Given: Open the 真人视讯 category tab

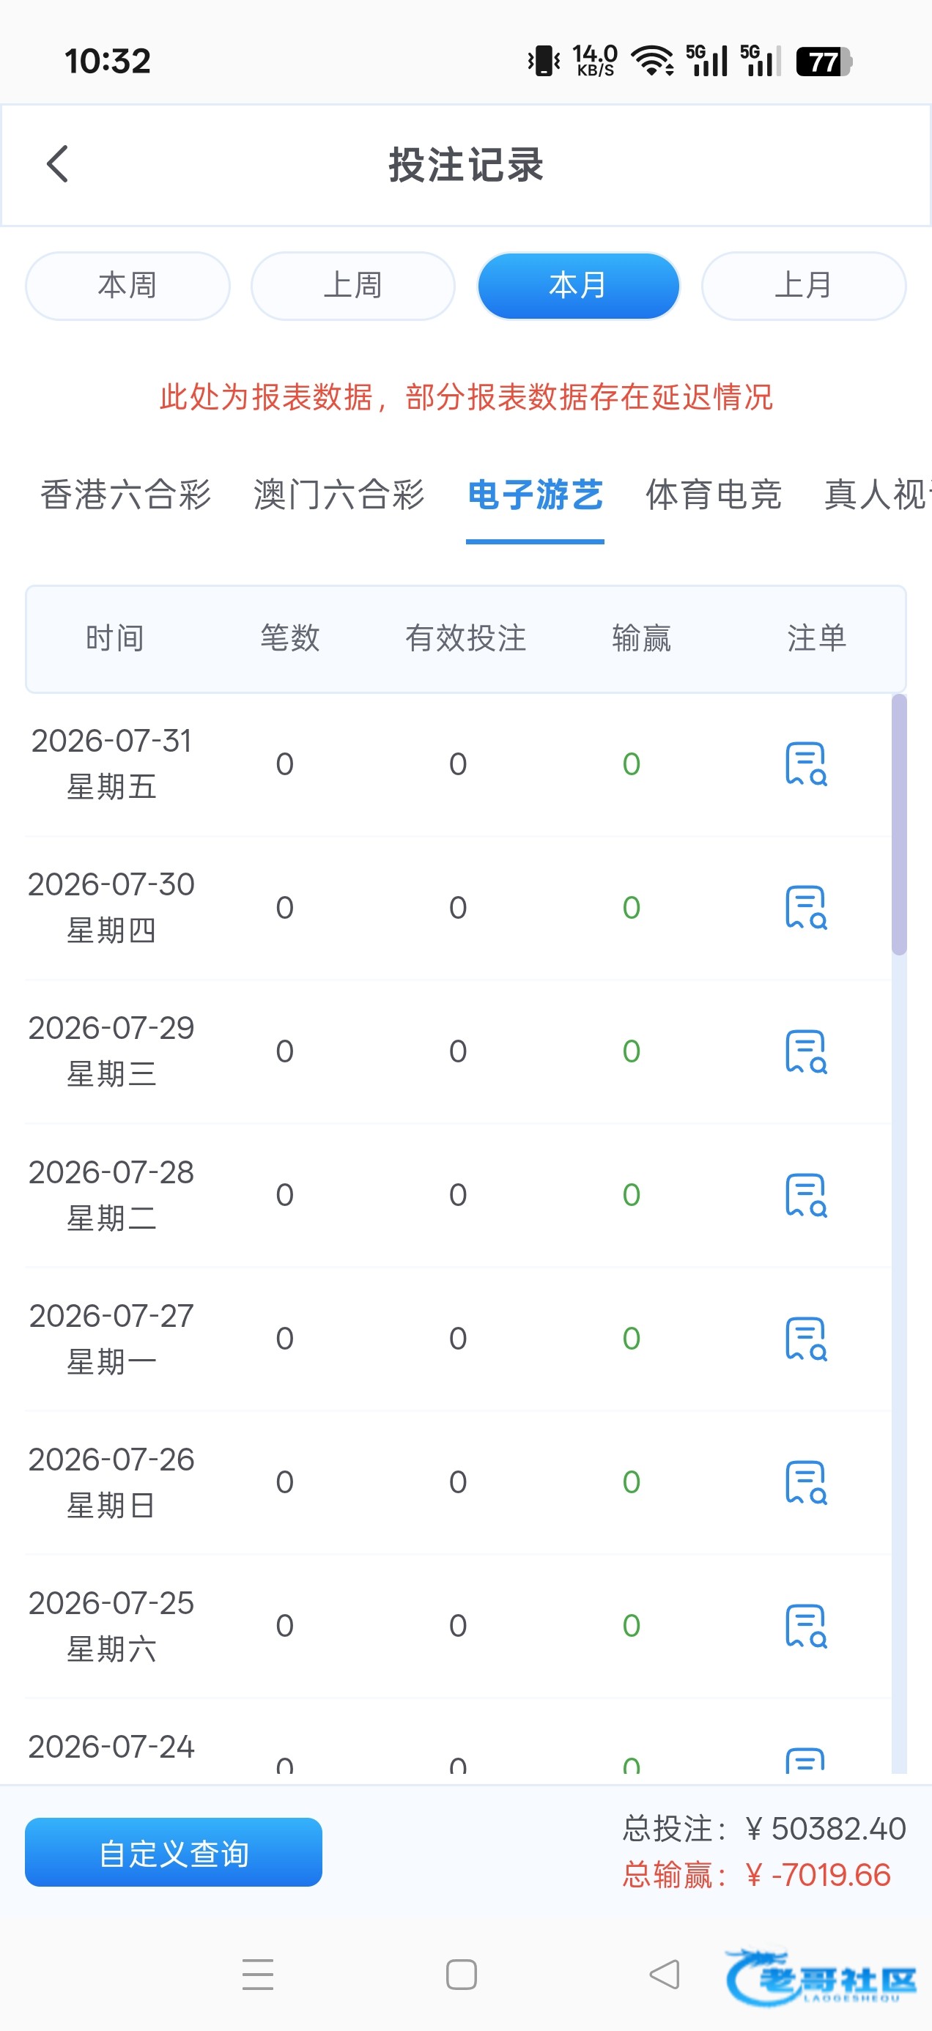Looking at the screenshot, I should pos(878,495).
